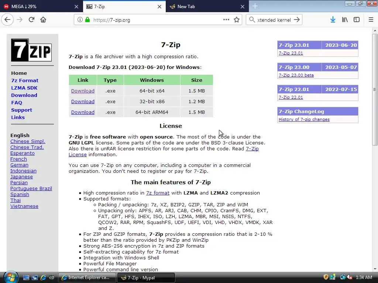
Task: Toggle the sidebar view icon
Action: (357, 20)
